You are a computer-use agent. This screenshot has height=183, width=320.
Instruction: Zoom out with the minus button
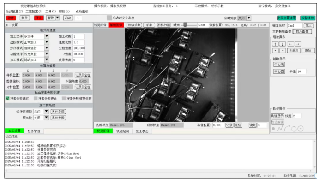(x=283, y=51)
